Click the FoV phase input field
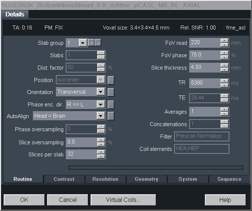The height and width of the screenshot is (211, 252). point(205,55)
